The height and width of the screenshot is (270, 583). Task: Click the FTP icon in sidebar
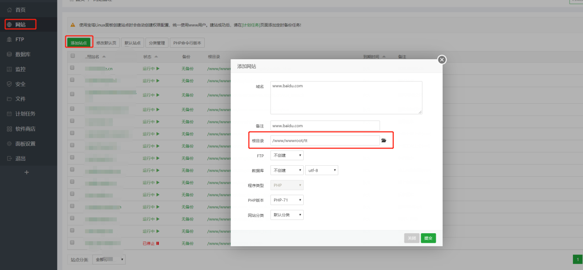pyautogui.click(x=9, y=39)
